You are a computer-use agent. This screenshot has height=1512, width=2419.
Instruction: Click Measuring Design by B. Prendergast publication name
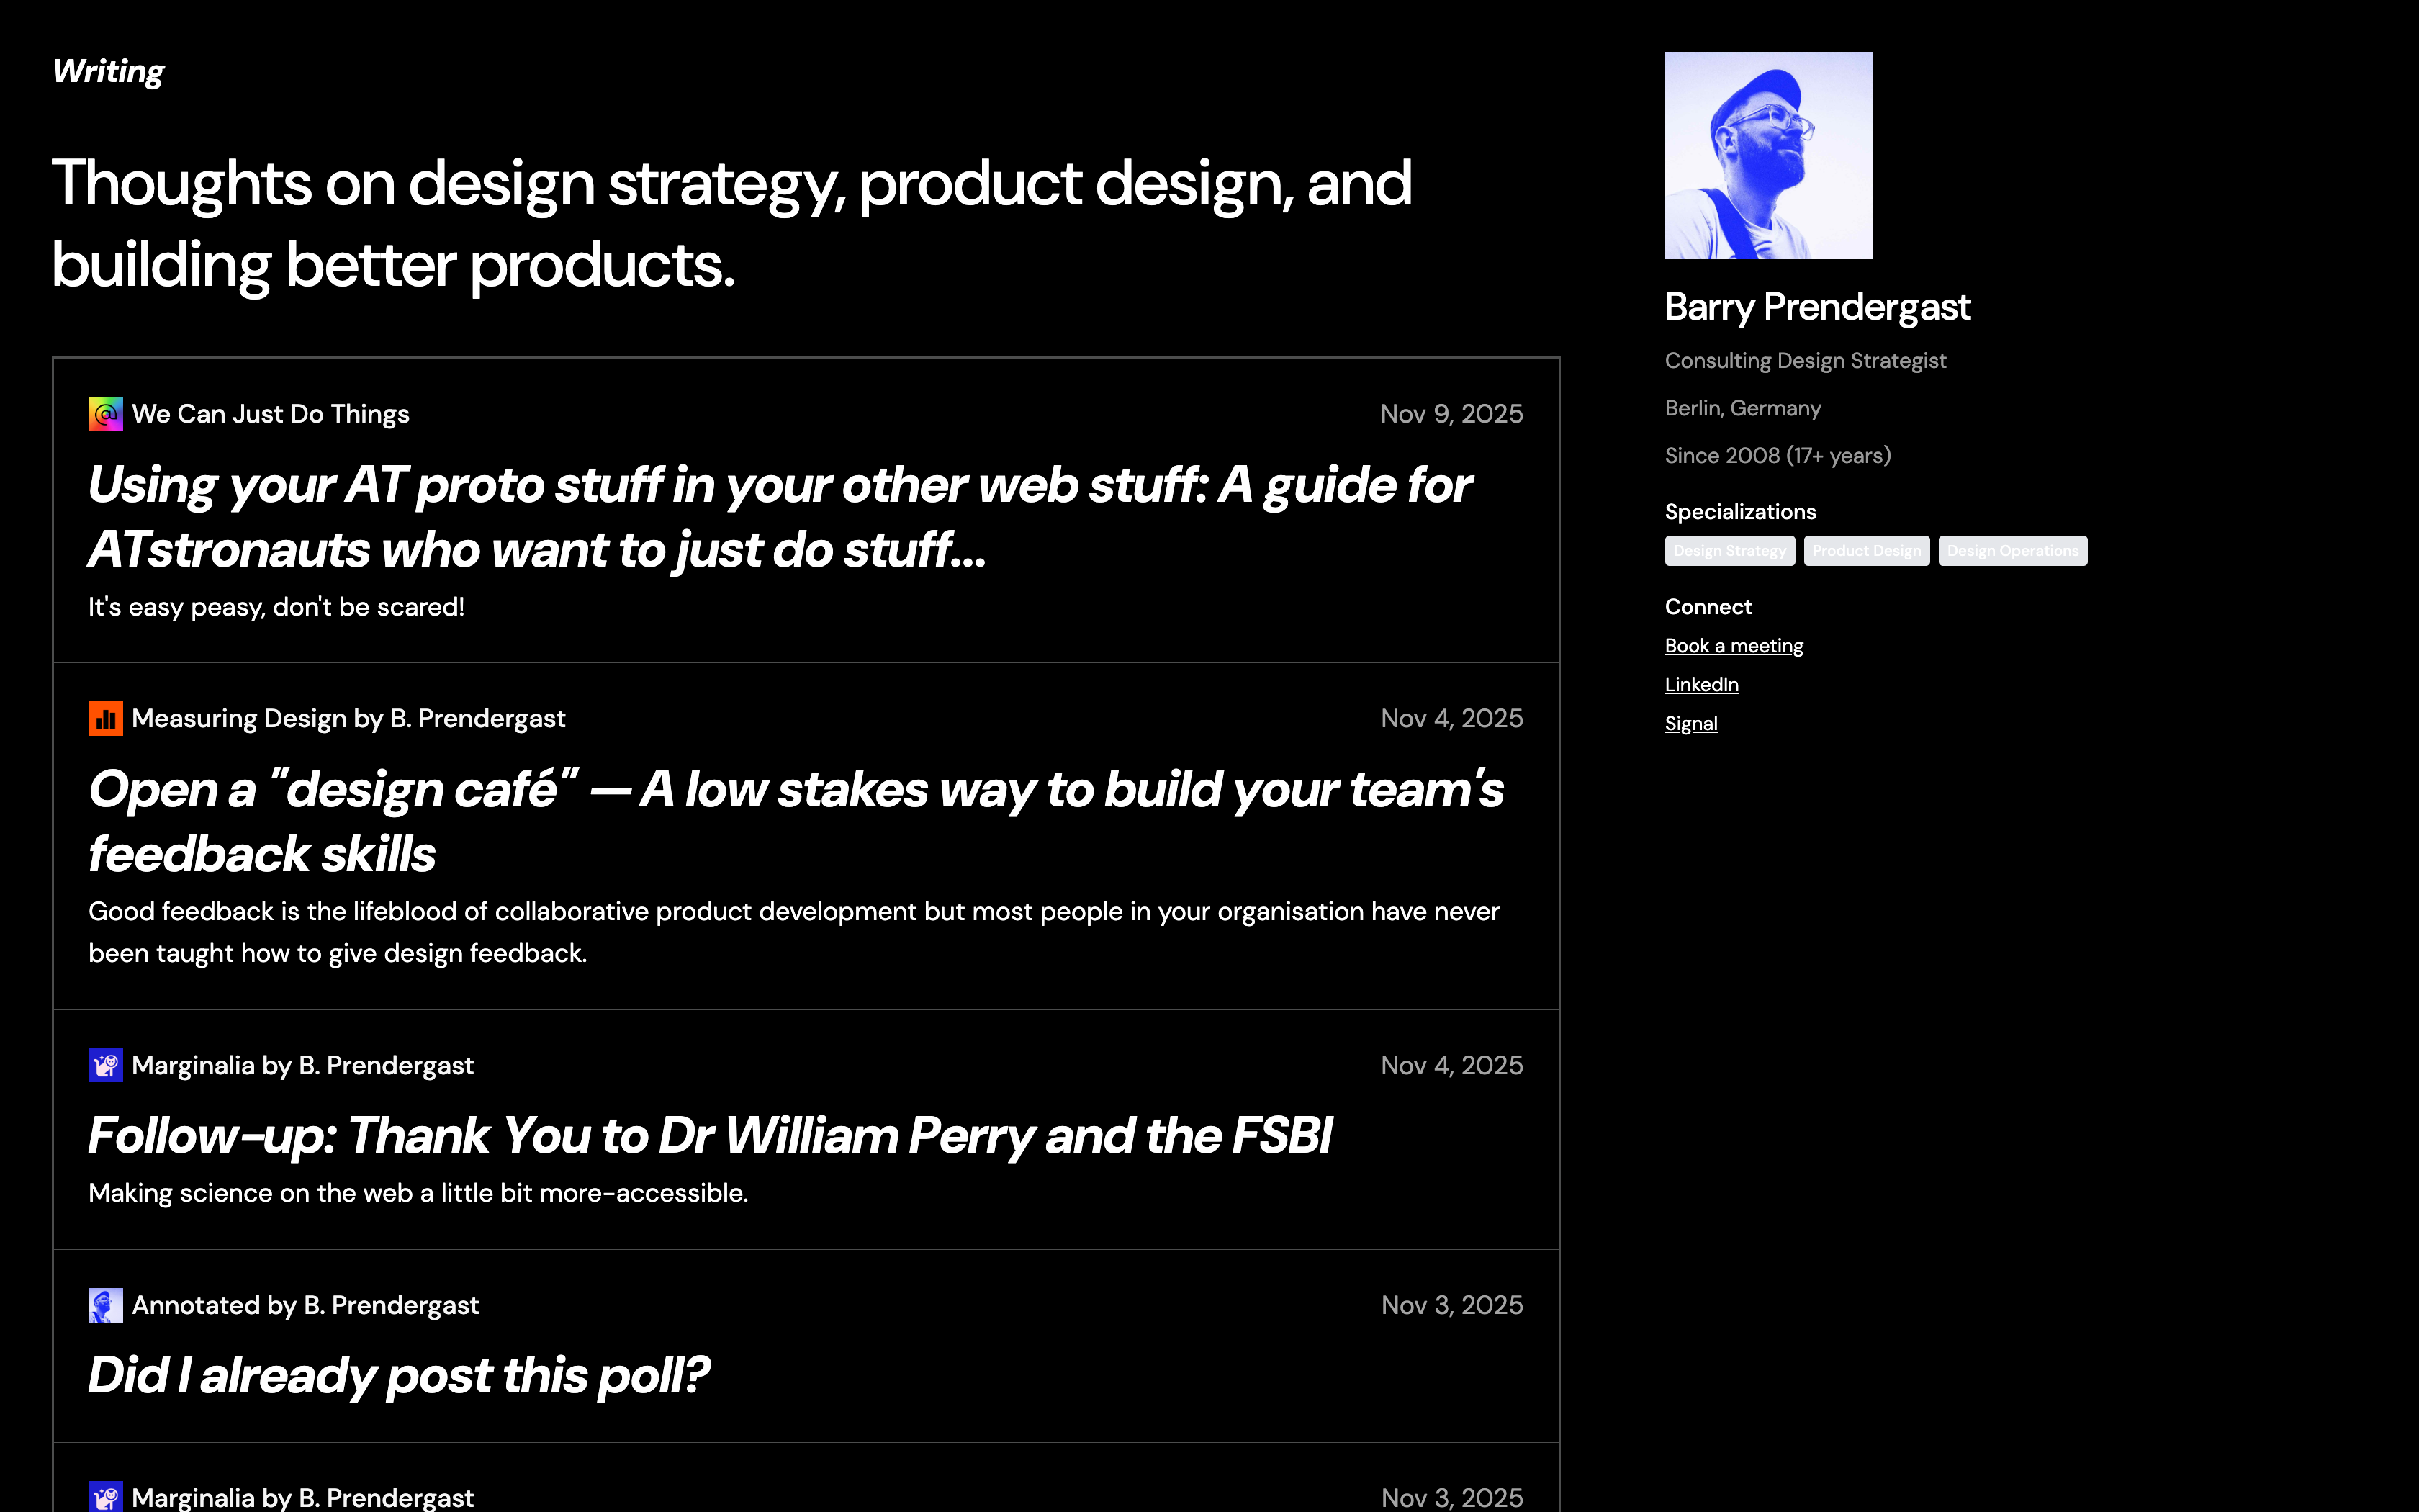(348, 718)
